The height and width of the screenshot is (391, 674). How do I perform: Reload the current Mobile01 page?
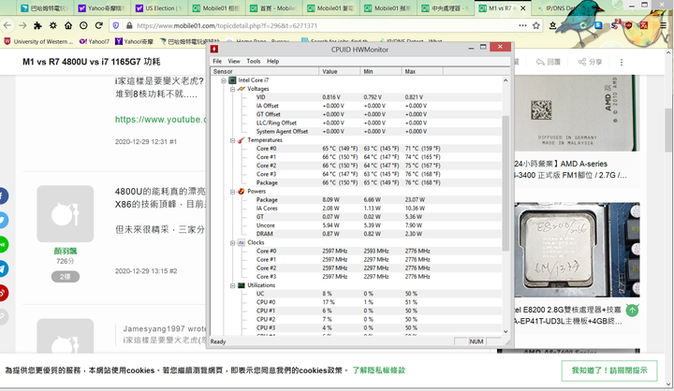click(99, 26)
